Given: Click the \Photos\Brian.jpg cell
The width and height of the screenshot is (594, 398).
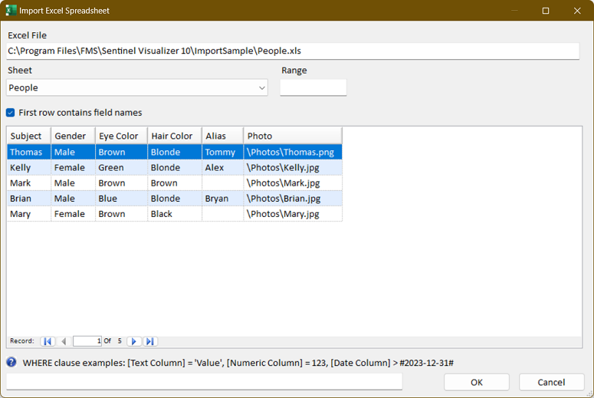Looking at the screenshot, I should tap(293, 199).
